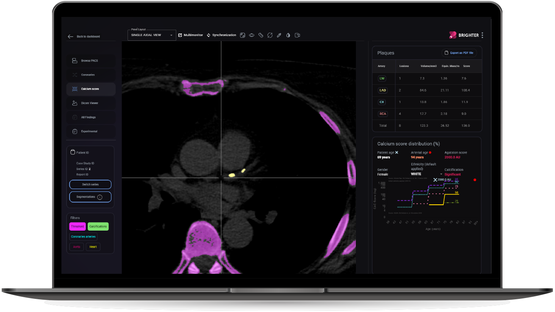Select the Calcium score section
Viewport: 555px width, 312px height.
click(91, 89)
